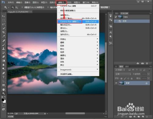153x119 pixels.
Task: Toggle lock position icon
Action: coord(128,79)
